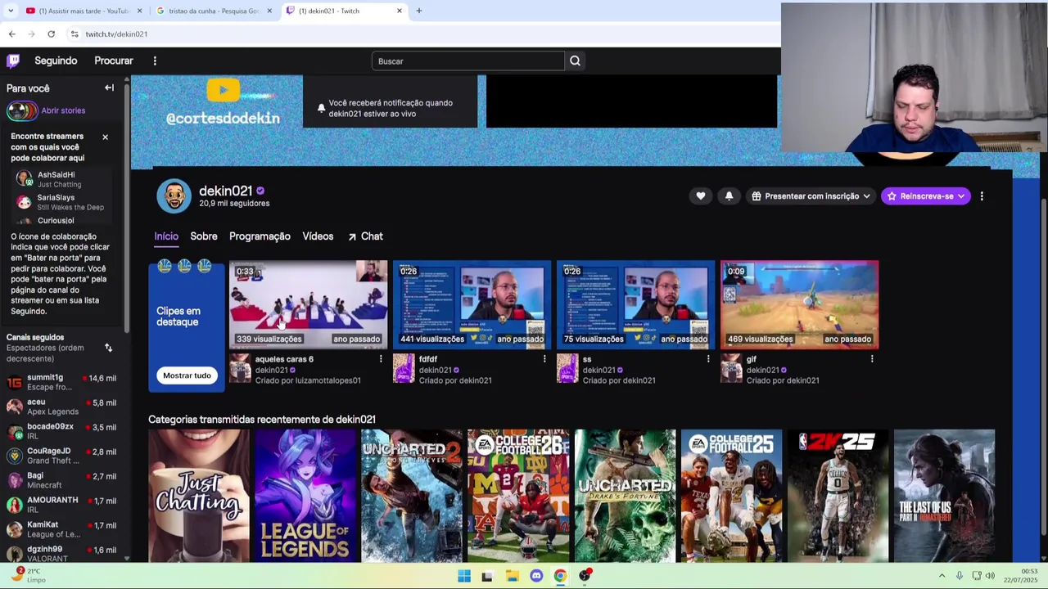Open the Vídeos tab
1048x589 pixels.
[318, 236]
